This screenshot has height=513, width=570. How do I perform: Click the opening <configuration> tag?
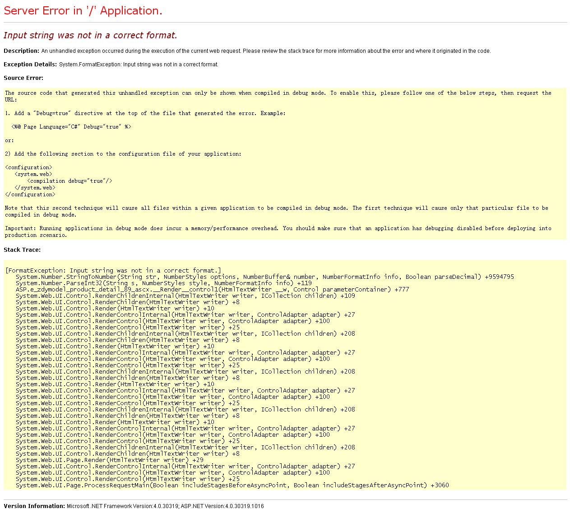(28, 167)
